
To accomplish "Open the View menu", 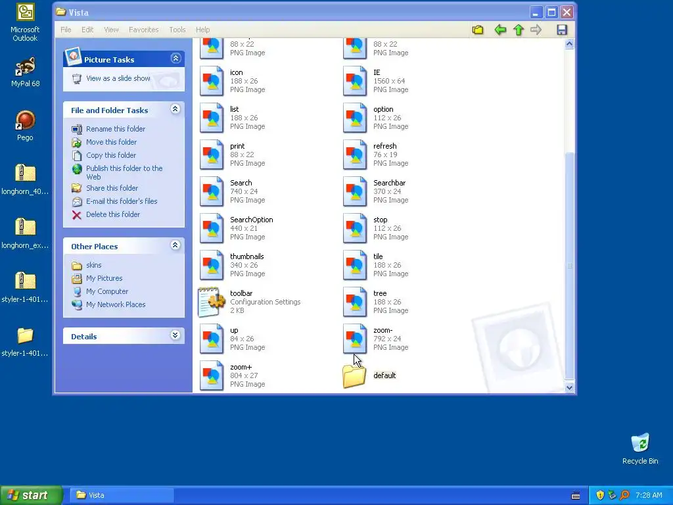I will tap(111, 30).
